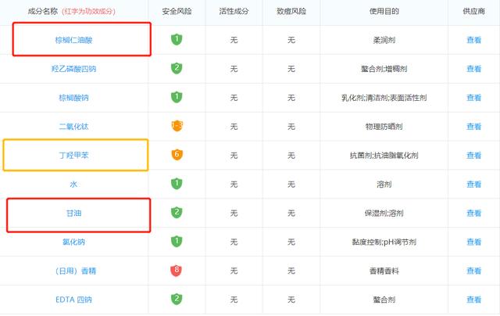Click the 活性成分 column header
500x316 pixels.
click(x=234, y=11)
